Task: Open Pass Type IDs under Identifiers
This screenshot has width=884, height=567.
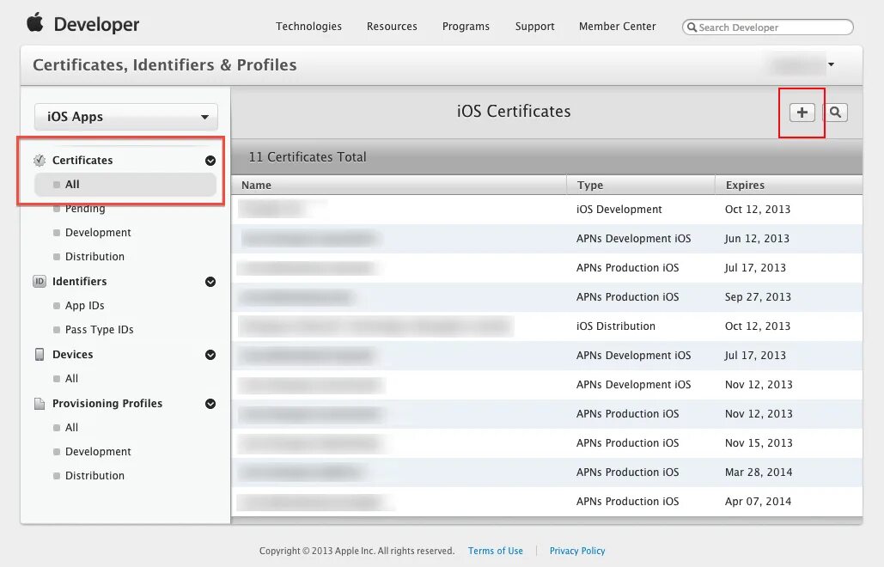Action: (x=100, y=330)
